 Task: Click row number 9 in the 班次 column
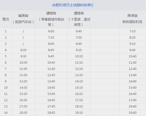[6, 81]
